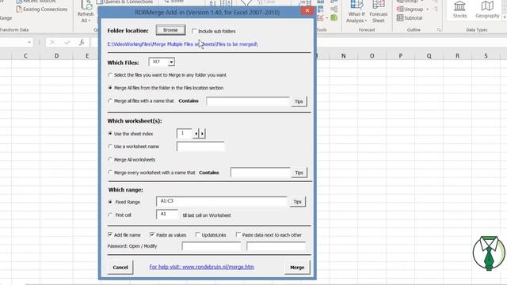The image size is (507, 285).
Task: Click the formula bar Cancel X icon
Action: click(x=52, y=42)
